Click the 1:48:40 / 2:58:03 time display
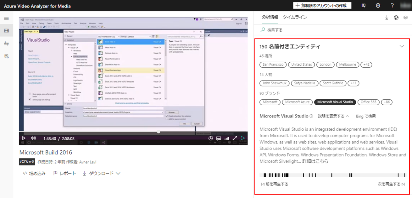Screen dimensions: 412x198 click(x=59, y=138)
